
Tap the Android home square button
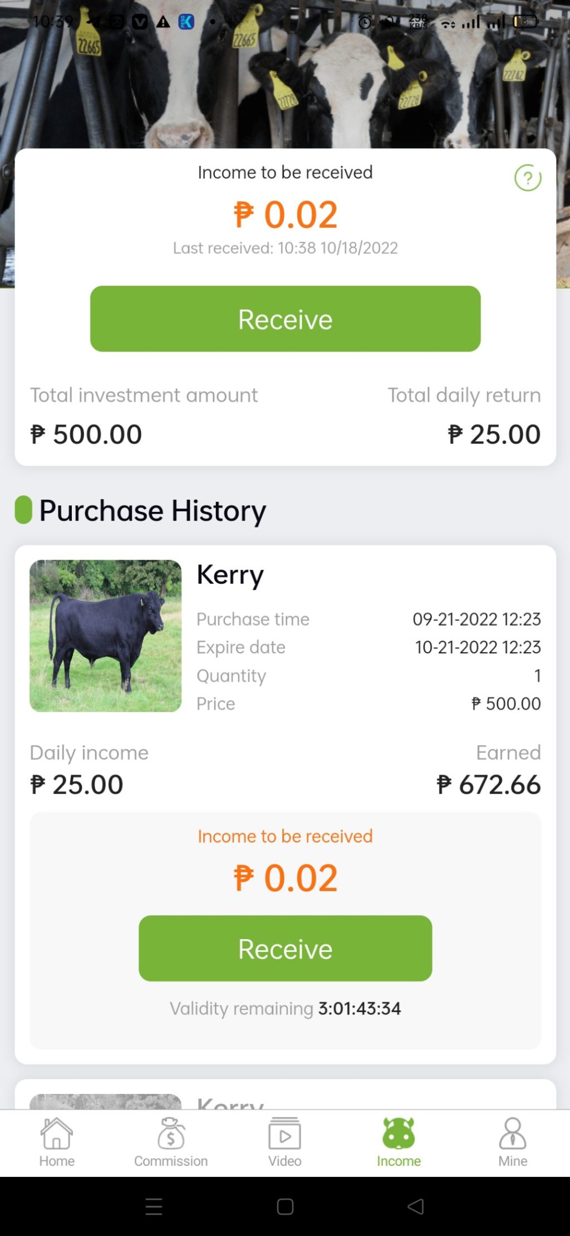[x=285, y=1206]
